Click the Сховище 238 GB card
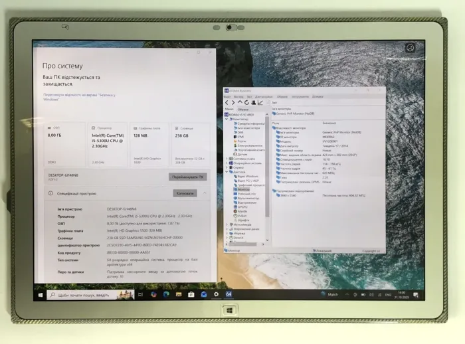Viewport: 465px width, 344px height. coord(191,145)
